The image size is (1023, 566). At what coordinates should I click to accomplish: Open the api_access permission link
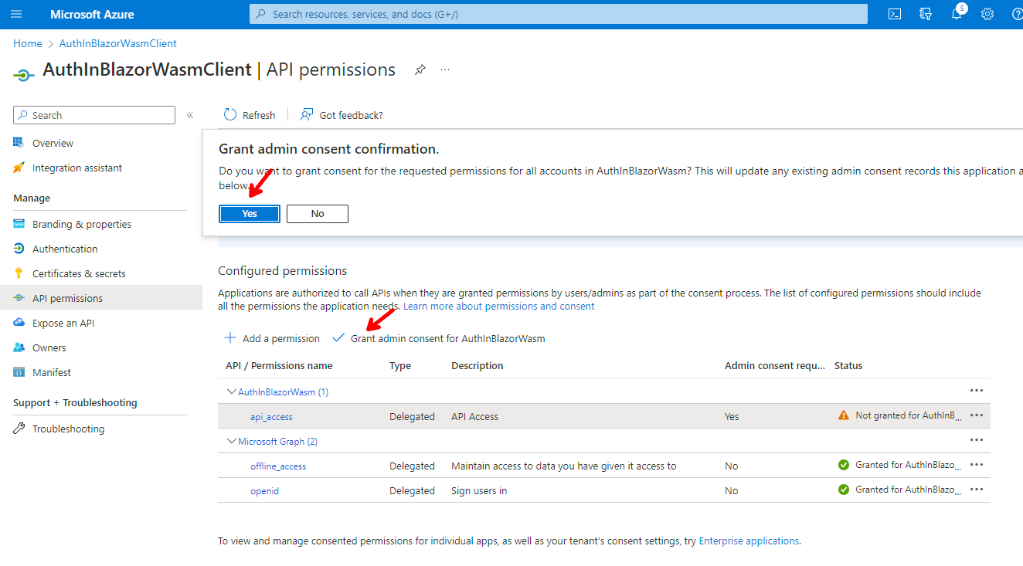point(271,416)
